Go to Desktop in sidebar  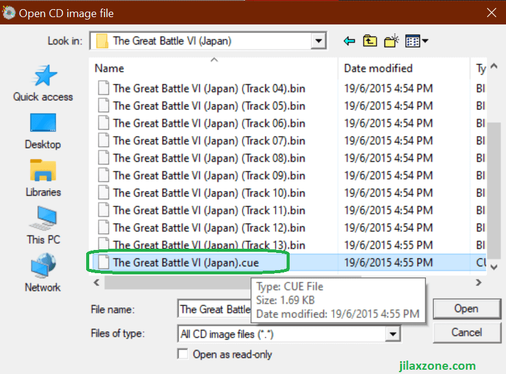click(43, 131)
